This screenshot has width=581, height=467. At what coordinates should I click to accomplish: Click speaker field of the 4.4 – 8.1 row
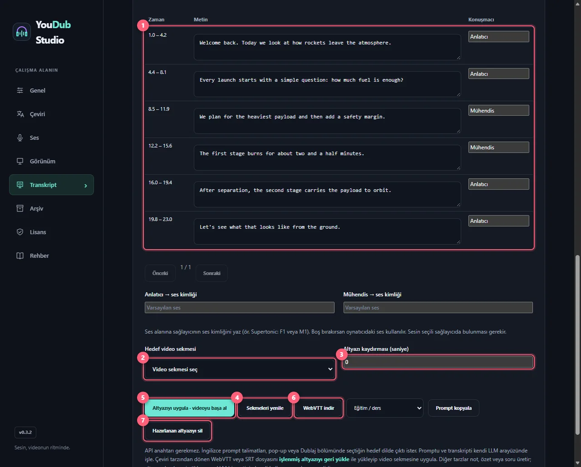pos(499,74)
